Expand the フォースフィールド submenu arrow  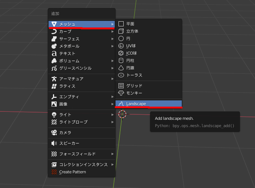coord(112,154)
